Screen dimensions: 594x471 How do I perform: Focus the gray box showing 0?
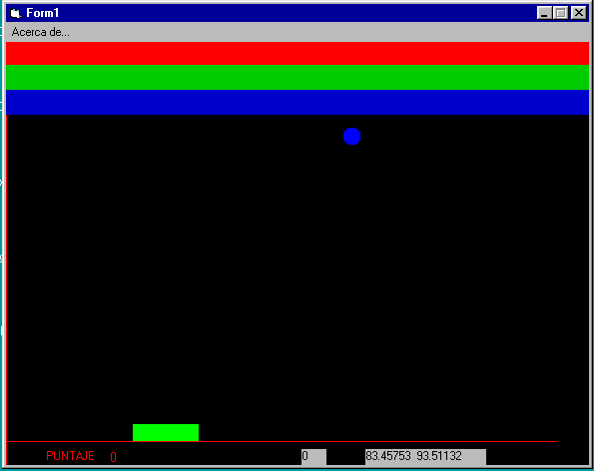coord(313,457)
